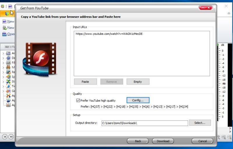This screenshot has width=233, height=149.
Task: Expand the 'Fil' effects tree node
Action: [3, 63]
